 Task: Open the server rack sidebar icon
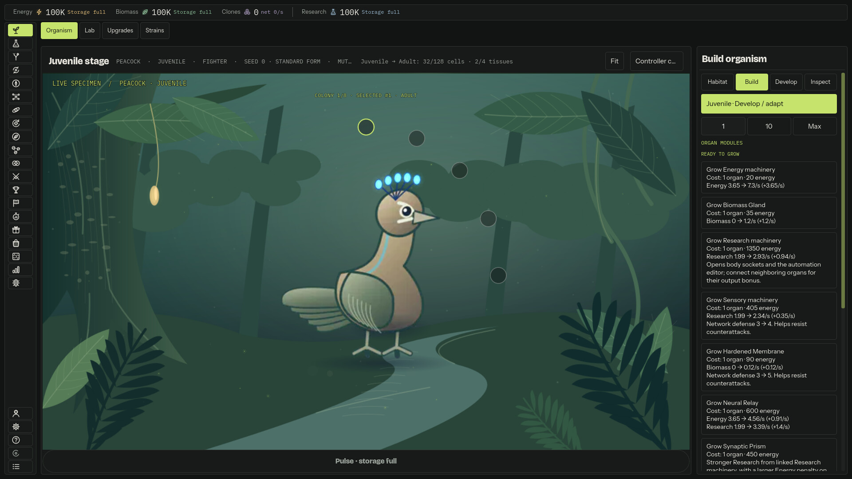pyautogui.click(x=20, y=256)
